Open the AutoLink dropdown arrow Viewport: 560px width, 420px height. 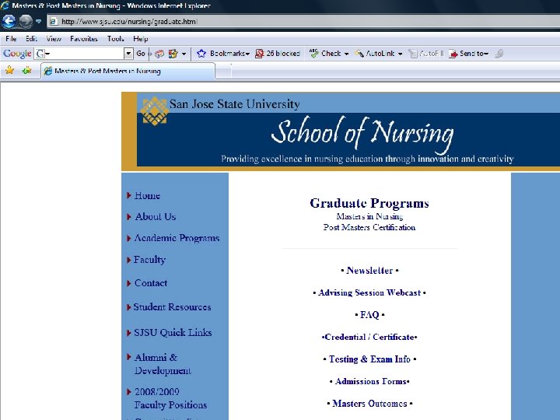click(400, 54)
